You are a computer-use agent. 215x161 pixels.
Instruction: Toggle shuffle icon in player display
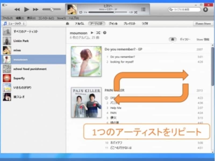[x=136, y=12]
